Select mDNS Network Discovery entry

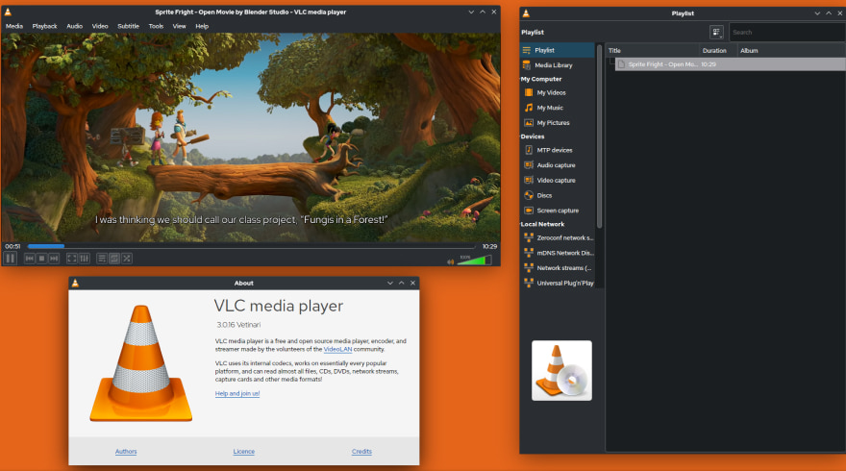tap(558, 253)
